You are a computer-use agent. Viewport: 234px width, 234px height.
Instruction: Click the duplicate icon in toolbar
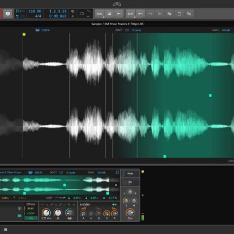[189, 14]
